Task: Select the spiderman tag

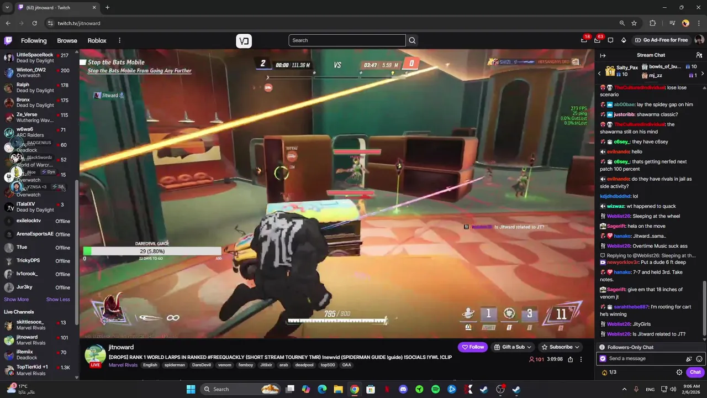Action: (x=174, y=365)
